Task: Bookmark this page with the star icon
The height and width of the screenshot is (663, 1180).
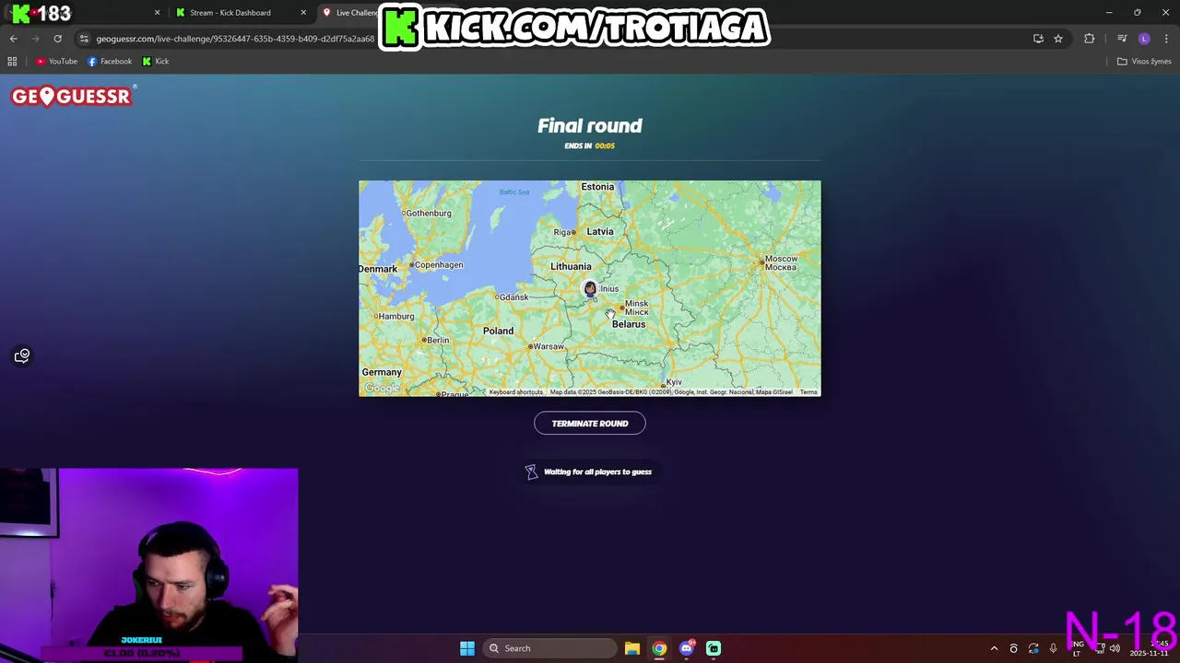Action: tap(1058, 39)
